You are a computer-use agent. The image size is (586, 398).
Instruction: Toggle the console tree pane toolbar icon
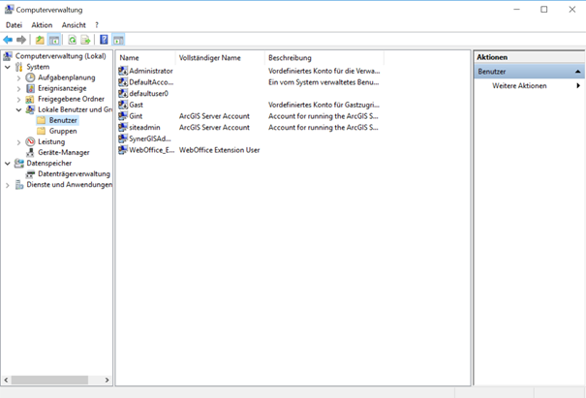coord(54,40)
